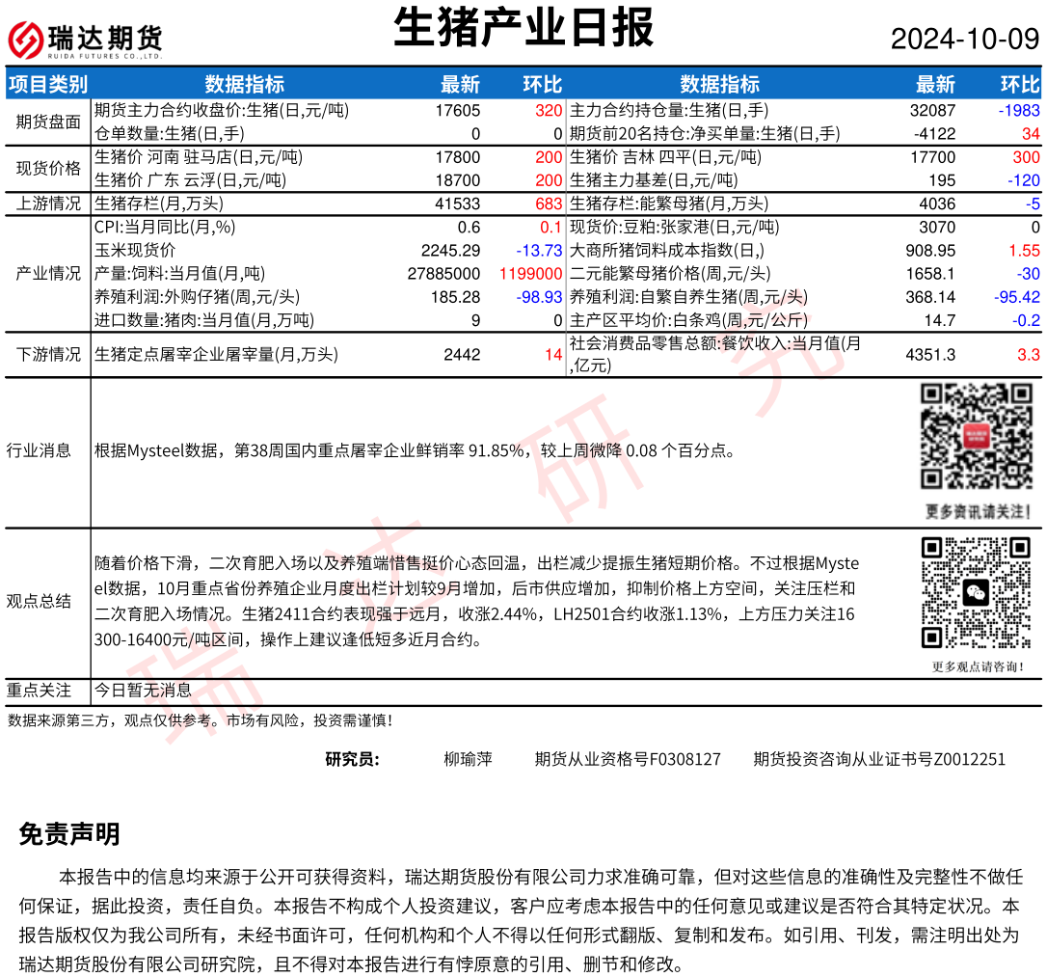Select the 行业消息 section label
1047x977 pixels.
[x=39, y=450]
